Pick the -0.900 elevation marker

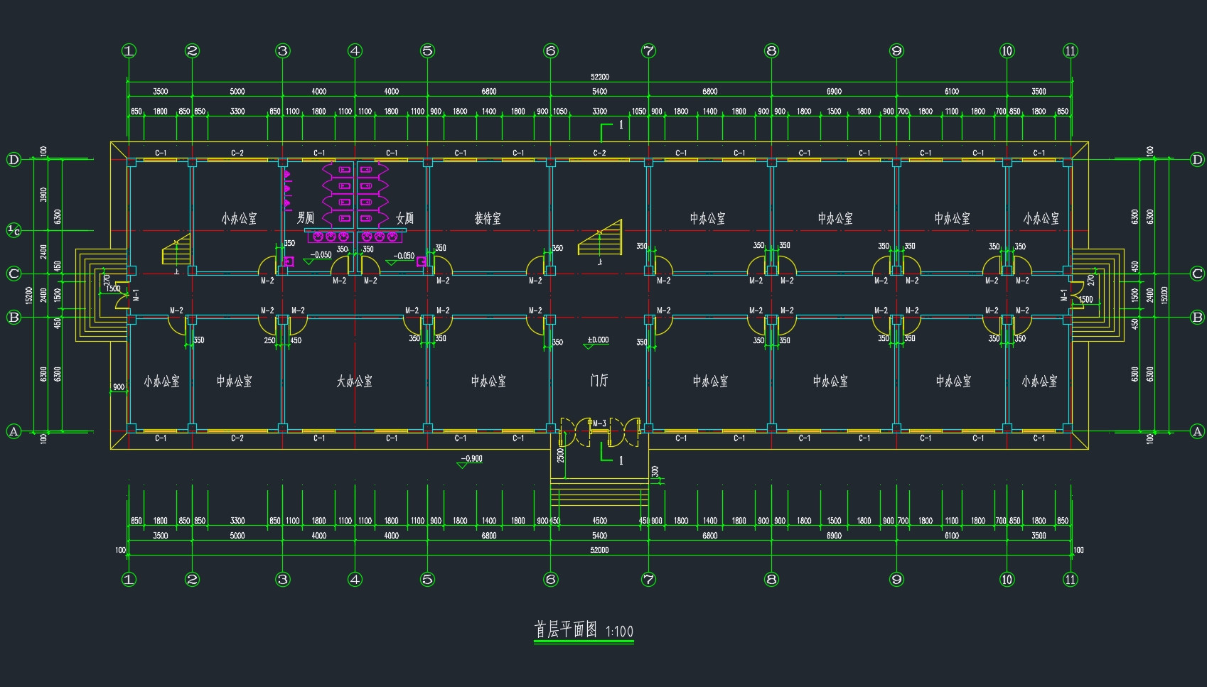click(471, 461)
